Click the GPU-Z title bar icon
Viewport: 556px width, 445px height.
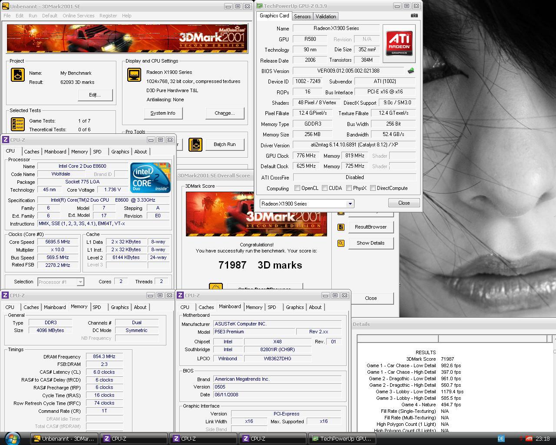(x=259, y=6)
